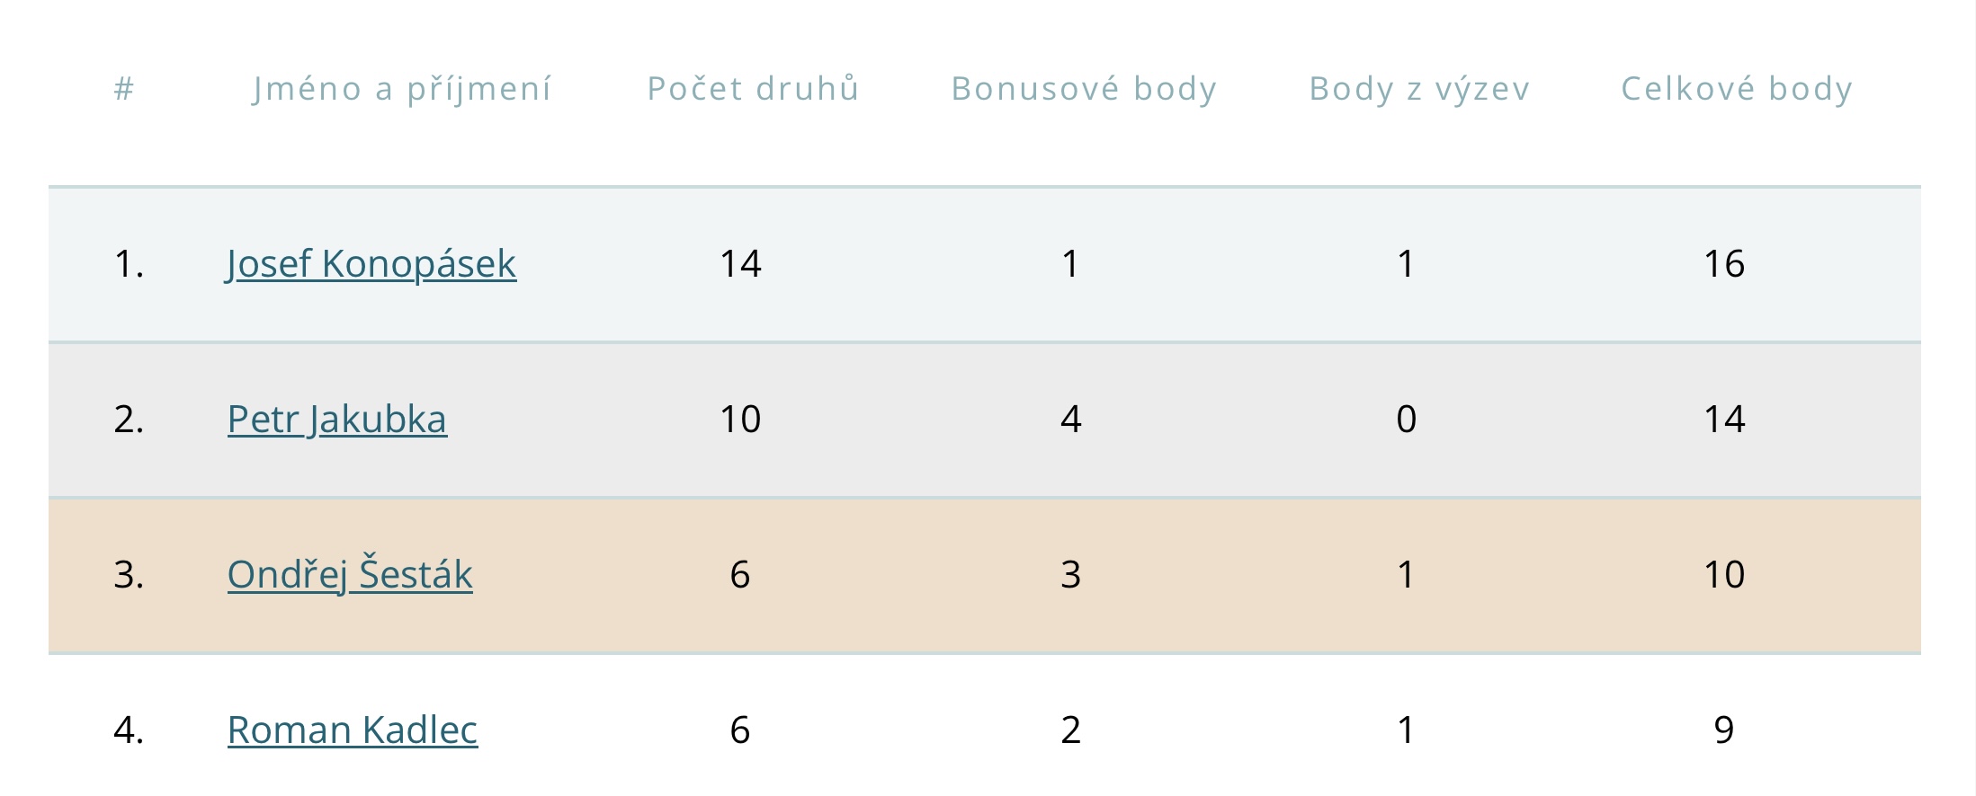
Task: Click the rank number '3.' in Šesták's row
Action: click(129, 575)
